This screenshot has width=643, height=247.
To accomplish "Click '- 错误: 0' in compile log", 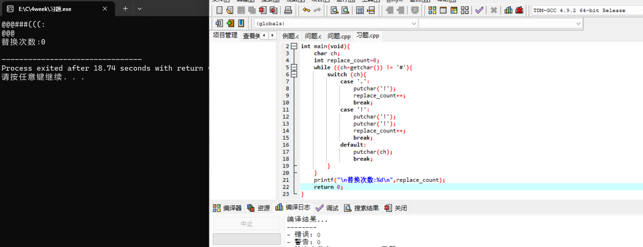I will tap(303, 234).
